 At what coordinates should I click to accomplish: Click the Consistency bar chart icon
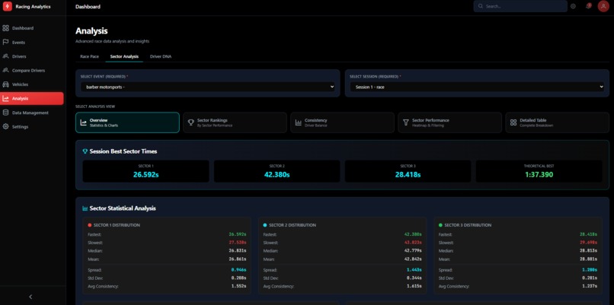click(x=299, y=122)
